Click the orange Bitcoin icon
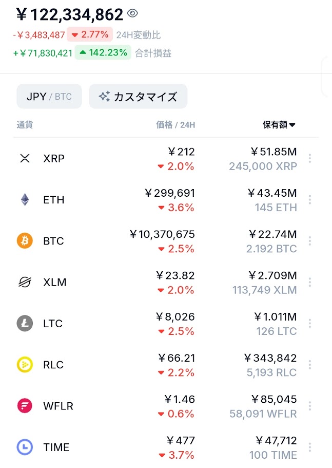The image size is (332, 468). tap(25, 240)
